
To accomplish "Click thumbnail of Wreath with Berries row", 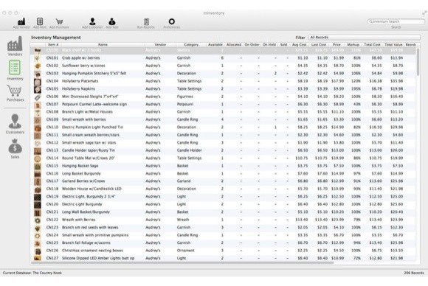I will pos(38,220).
